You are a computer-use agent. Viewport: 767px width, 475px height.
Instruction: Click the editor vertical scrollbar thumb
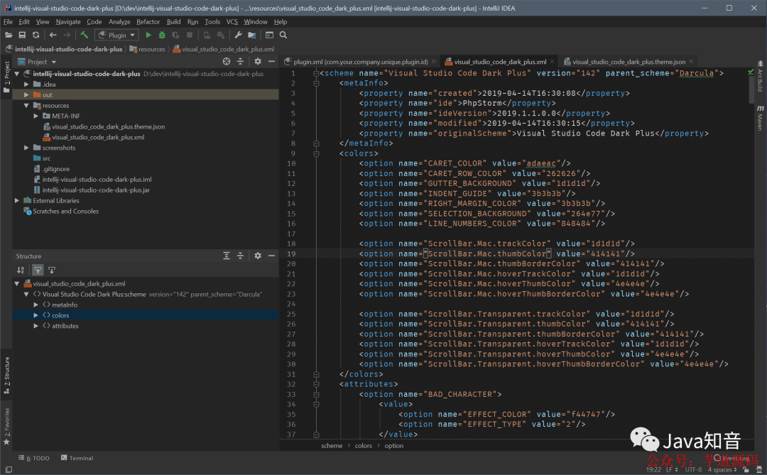coord(751,88)
